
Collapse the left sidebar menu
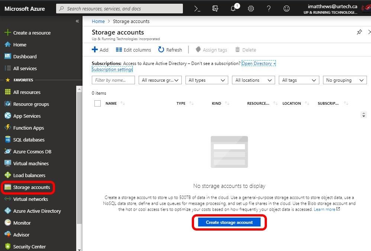(77, 21)
